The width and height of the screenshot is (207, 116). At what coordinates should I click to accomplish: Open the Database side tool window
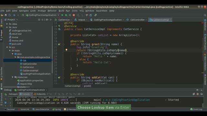205,25
